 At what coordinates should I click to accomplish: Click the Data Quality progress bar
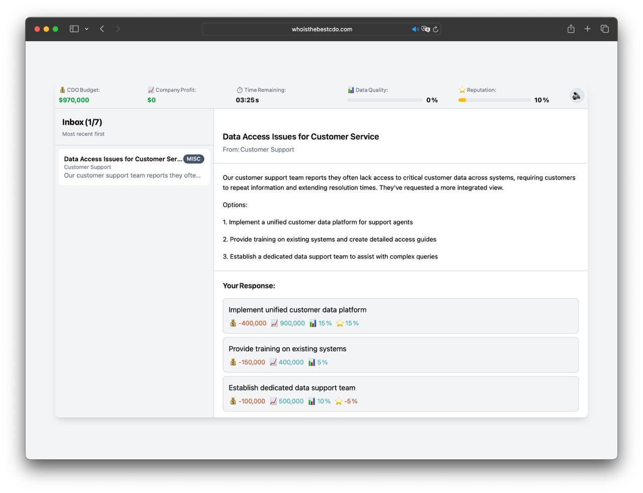[385, 100]
